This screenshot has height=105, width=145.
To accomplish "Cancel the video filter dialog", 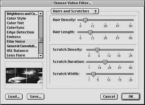I will click(109, 97).
